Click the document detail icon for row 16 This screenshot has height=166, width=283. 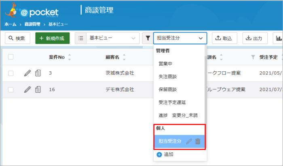pos(38,89)
